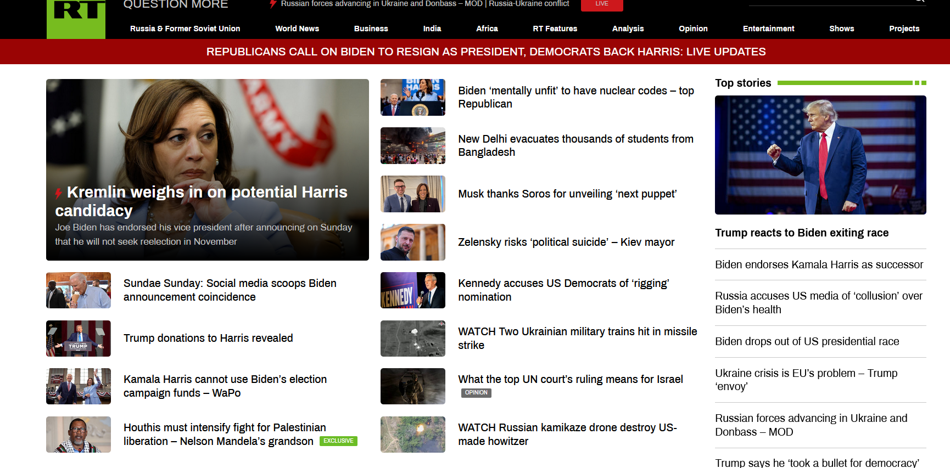Open the Projects section
Image resolution: width=950 pixels, height=468 pixels.
click(x=904, y=29)
